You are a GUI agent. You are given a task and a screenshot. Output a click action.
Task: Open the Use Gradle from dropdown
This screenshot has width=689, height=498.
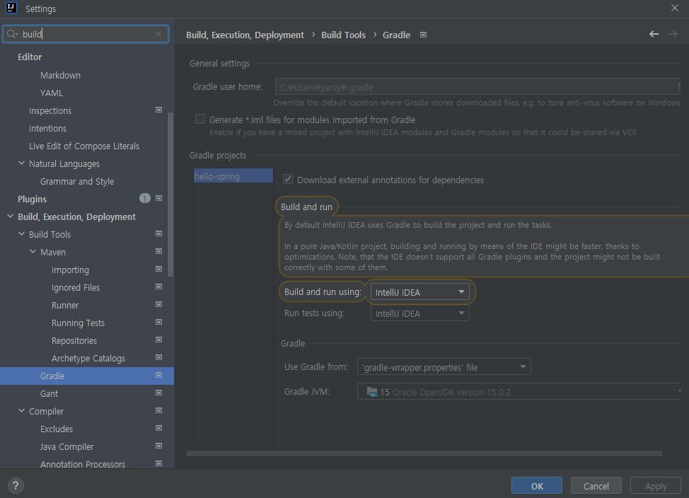coord(444,367)
